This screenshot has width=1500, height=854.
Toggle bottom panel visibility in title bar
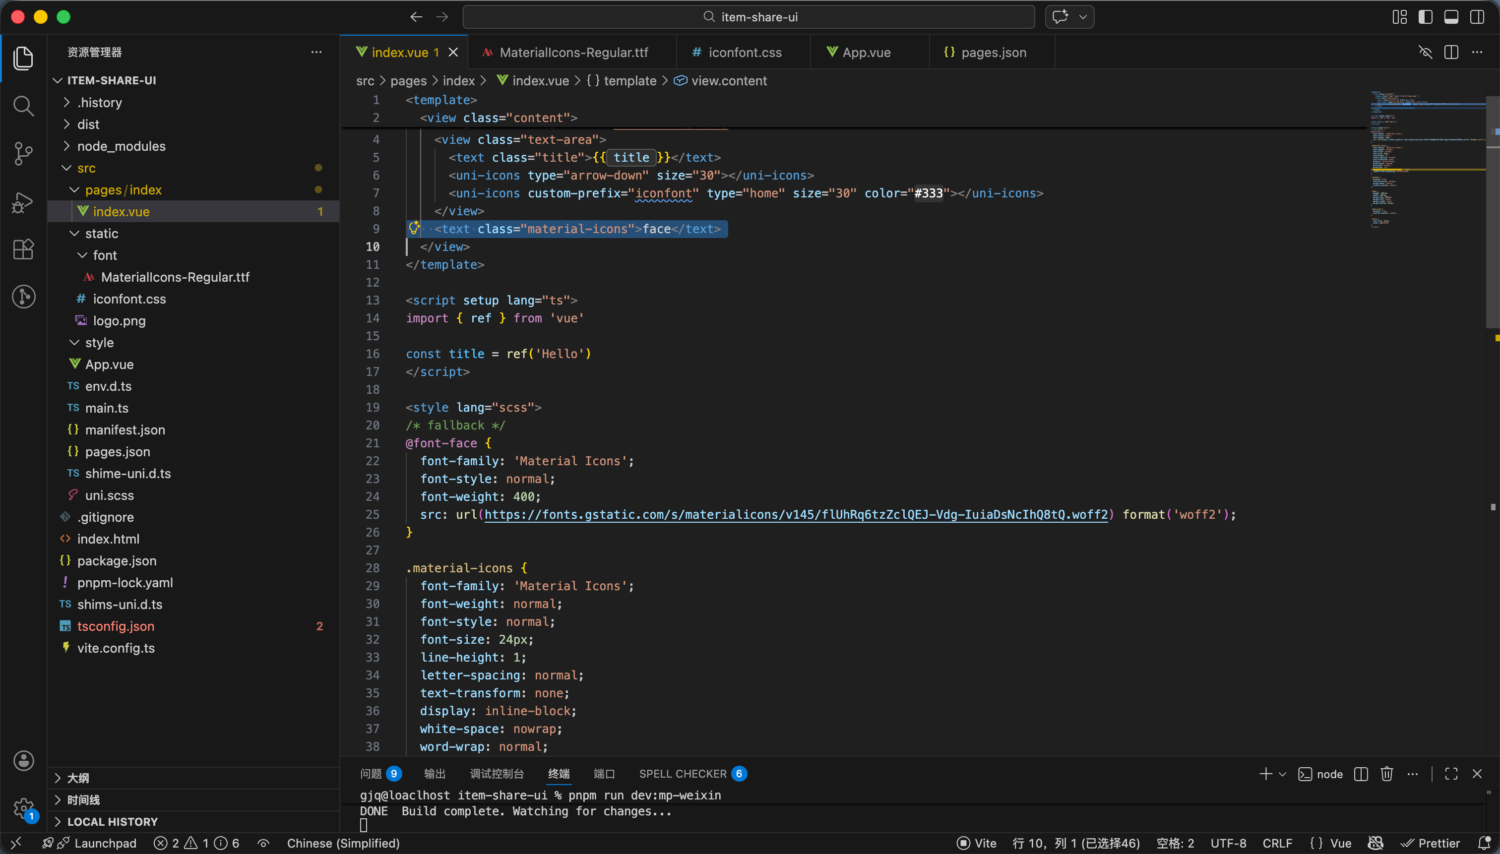[1451, 17]
